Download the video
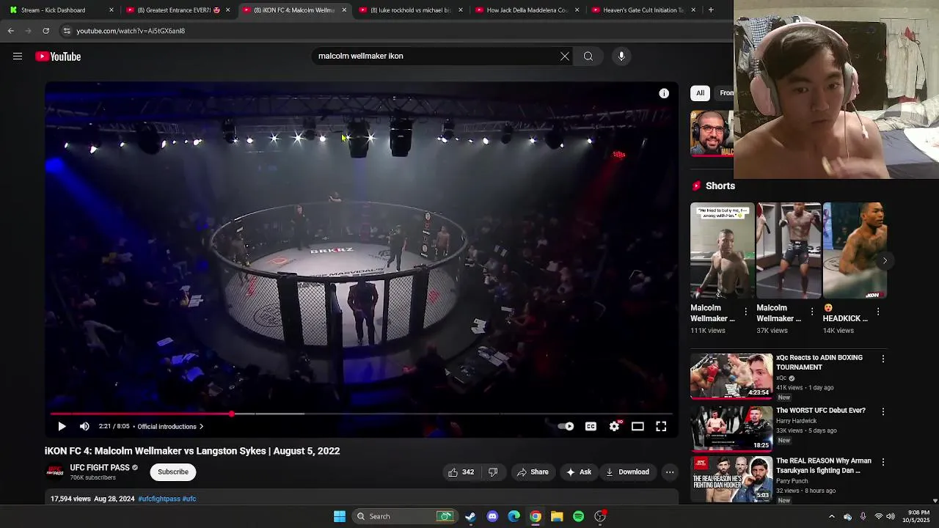This screenshot has width=939, height=528. (627, 472)
